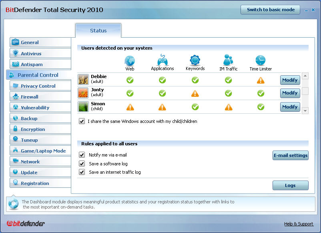Screen dimensions: 321x233
Task: Click Debbie's Keywords green check icon
Action: pos(195,80)
